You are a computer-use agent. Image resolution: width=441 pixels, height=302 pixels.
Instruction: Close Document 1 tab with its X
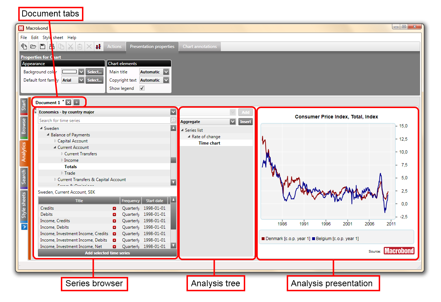point(68,102)
